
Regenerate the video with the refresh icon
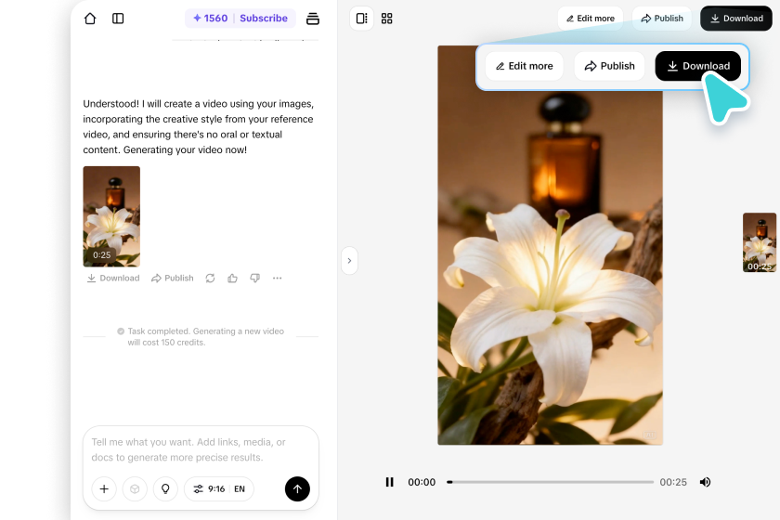tap(211, 279)
